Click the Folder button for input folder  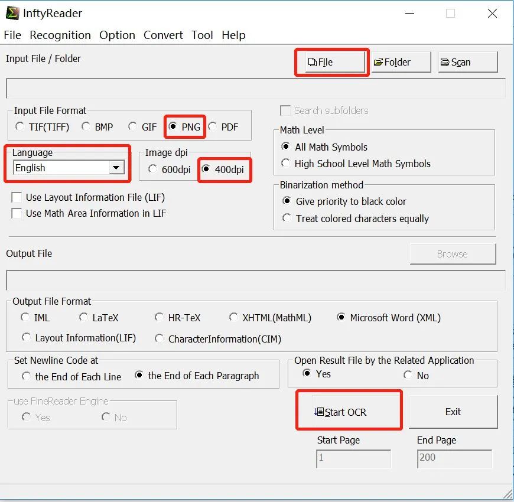[x=401, y=62]
